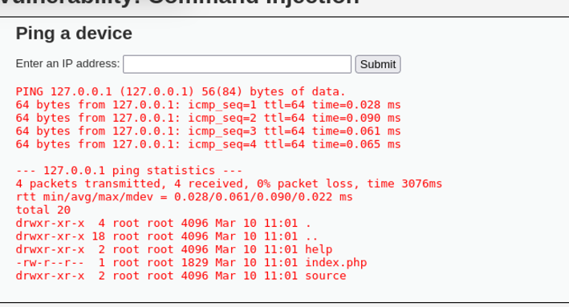
Task: Click the 'index.php' file listing row
Action: point(191,262)
